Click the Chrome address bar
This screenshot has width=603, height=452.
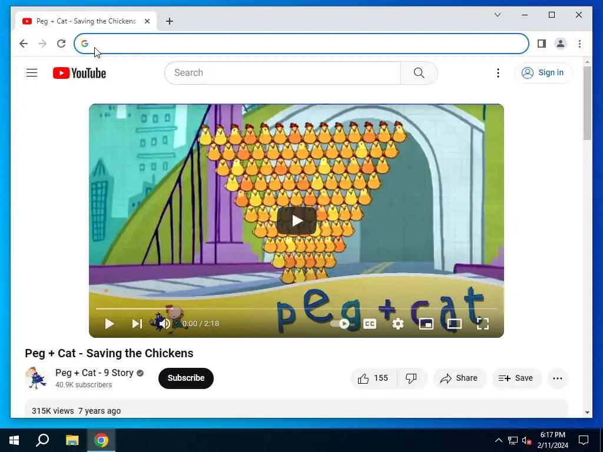301,44
